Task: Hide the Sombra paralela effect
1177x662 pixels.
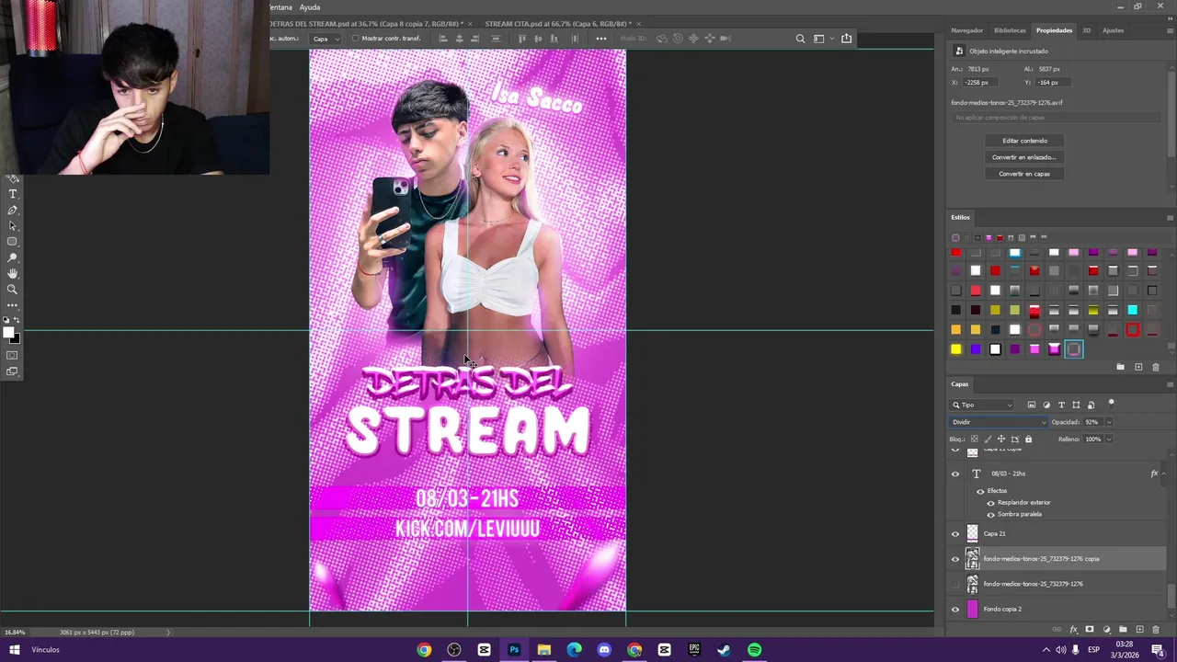Action: click(990, 514)
